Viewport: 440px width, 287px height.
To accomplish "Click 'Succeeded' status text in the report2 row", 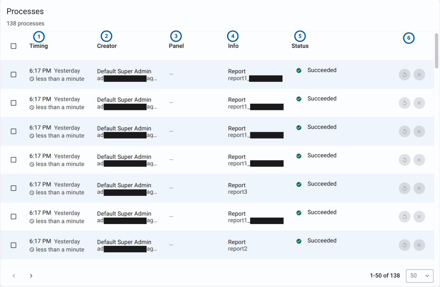I will coord(322,241).
